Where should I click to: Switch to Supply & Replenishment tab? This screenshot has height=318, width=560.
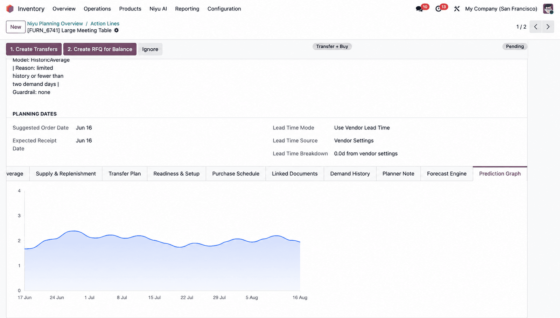point(66,174)
